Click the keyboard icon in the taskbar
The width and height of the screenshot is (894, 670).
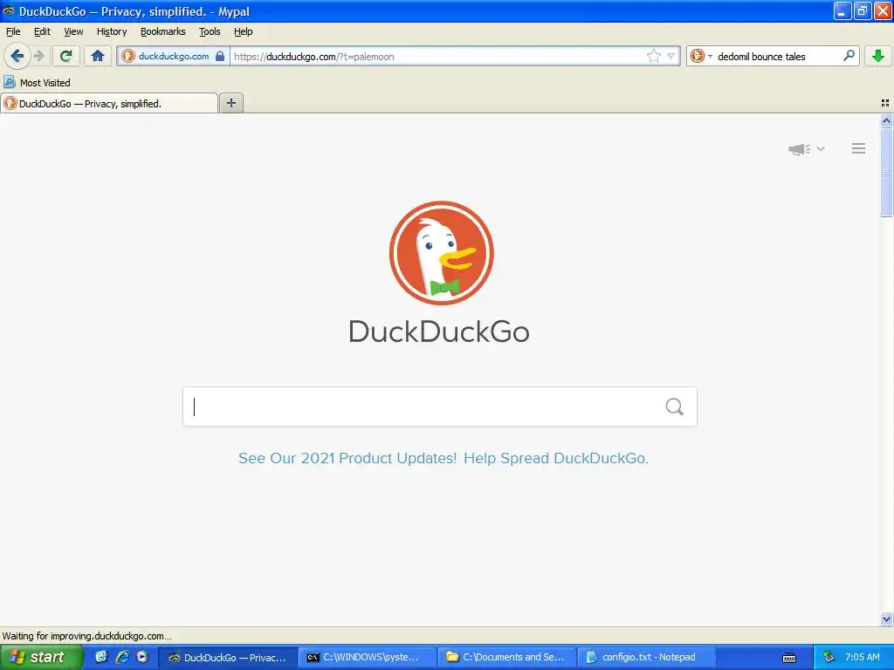(x=789, y=658)
